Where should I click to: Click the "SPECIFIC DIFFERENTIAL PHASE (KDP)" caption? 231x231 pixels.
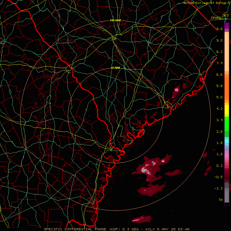[x=82, y=229]
